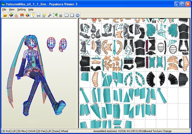Viewport: 192px width, 134px height.
Task: Click the blue wireframe face head model
Action: [x=51, y=44]
